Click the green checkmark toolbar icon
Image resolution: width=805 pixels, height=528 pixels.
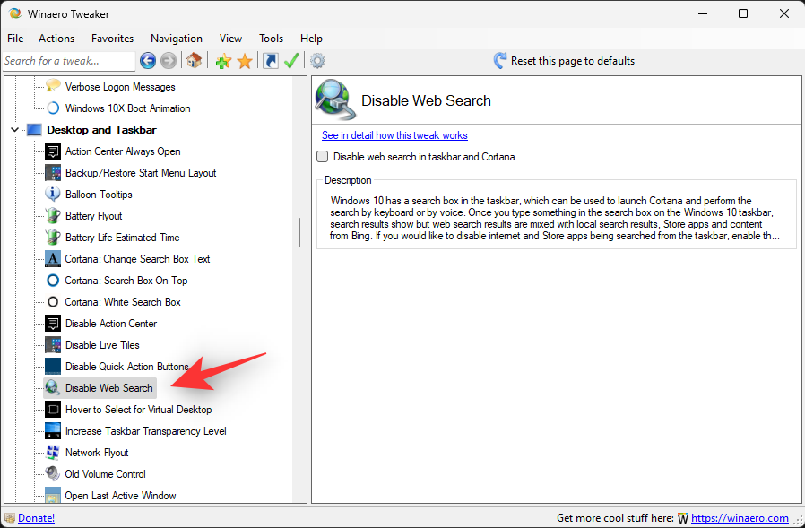[x=290, y=61]
